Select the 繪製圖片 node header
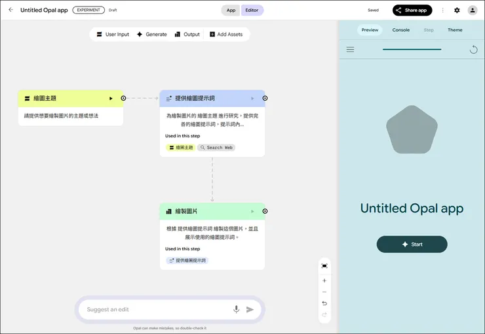Image resolution: width=485 pixels, height=334 pixels. (212, 211)
